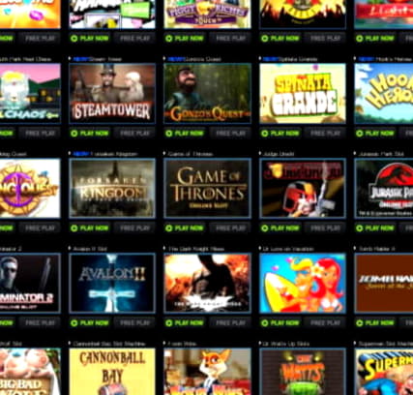Select the Judge Dredd game thumbnail
Image resolution: width=413 pixels, height=395 pixels.
click(303, 188)
